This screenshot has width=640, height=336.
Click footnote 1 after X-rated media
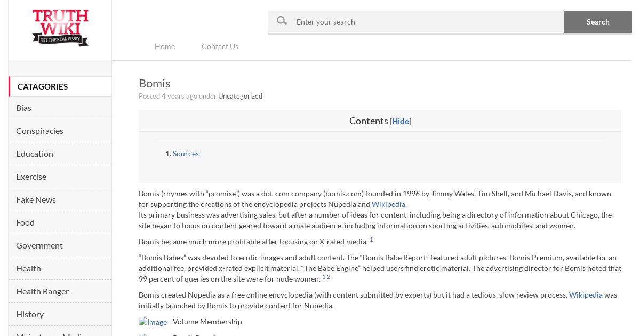[x=371, y=239]
